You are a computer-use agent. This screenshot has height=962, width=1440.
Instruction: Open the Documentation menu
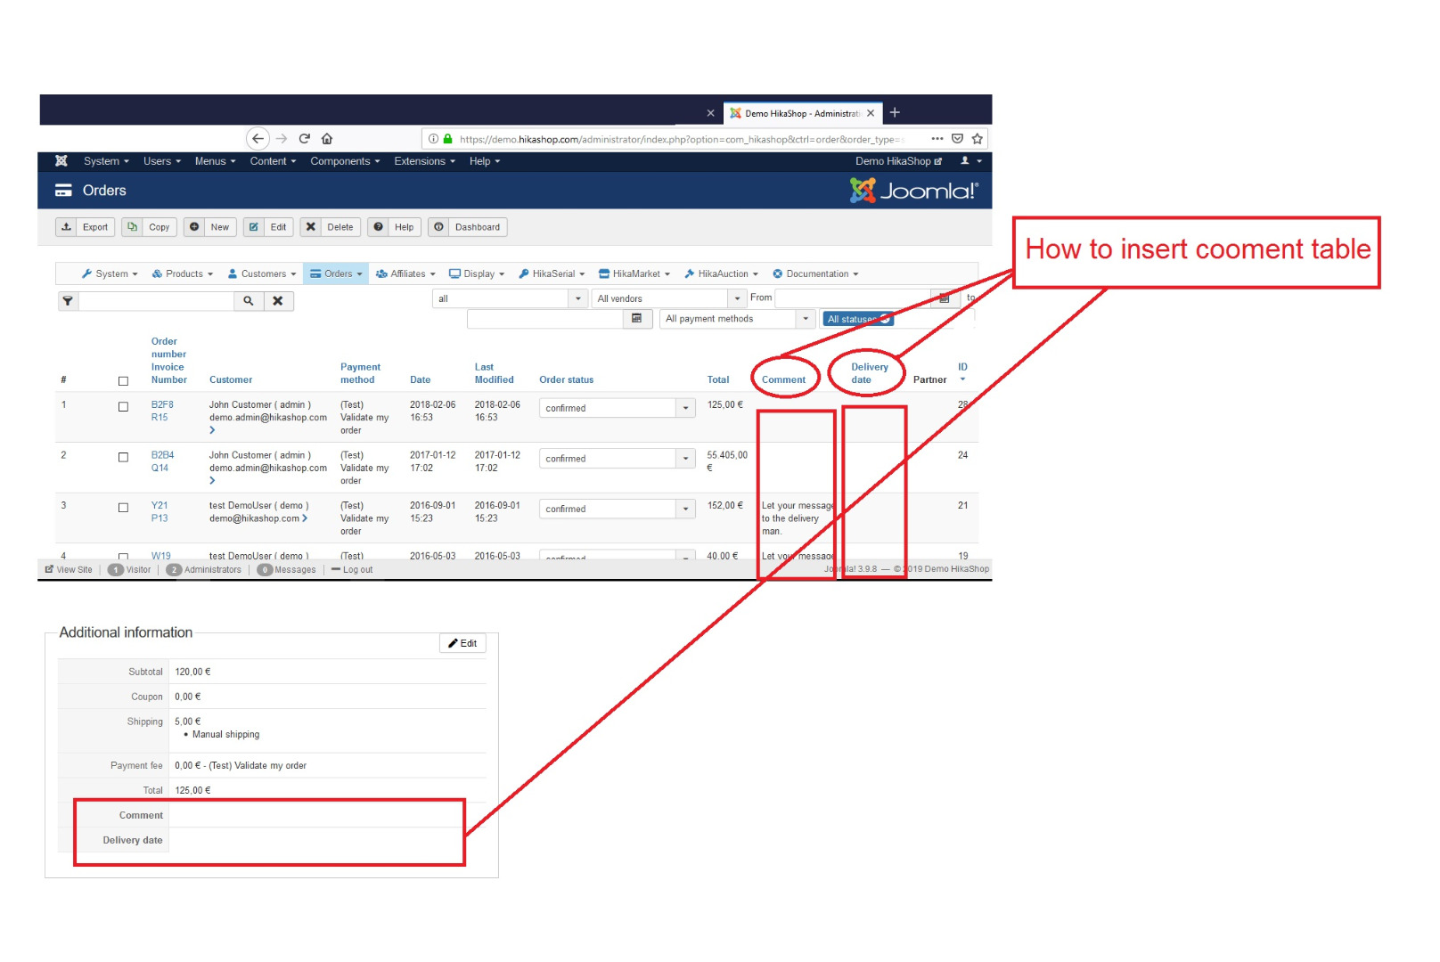815,274
